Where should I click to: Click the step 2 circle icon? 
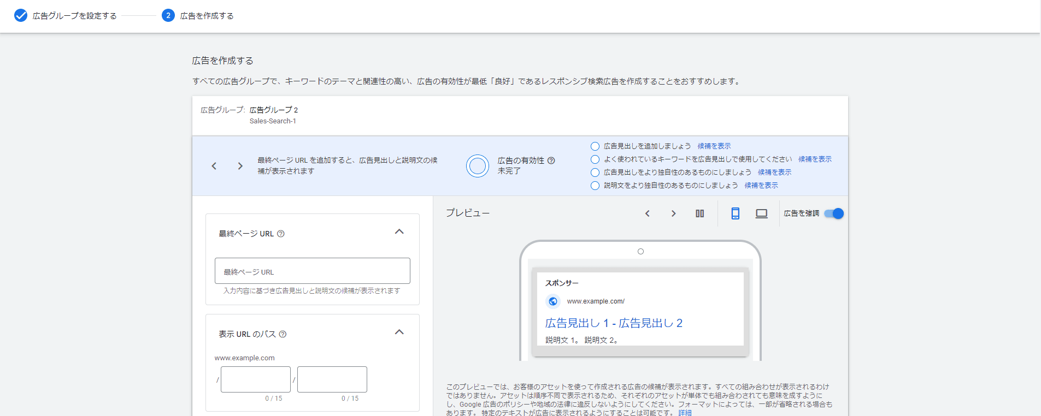pyautogui.click(x=168, y=15)
